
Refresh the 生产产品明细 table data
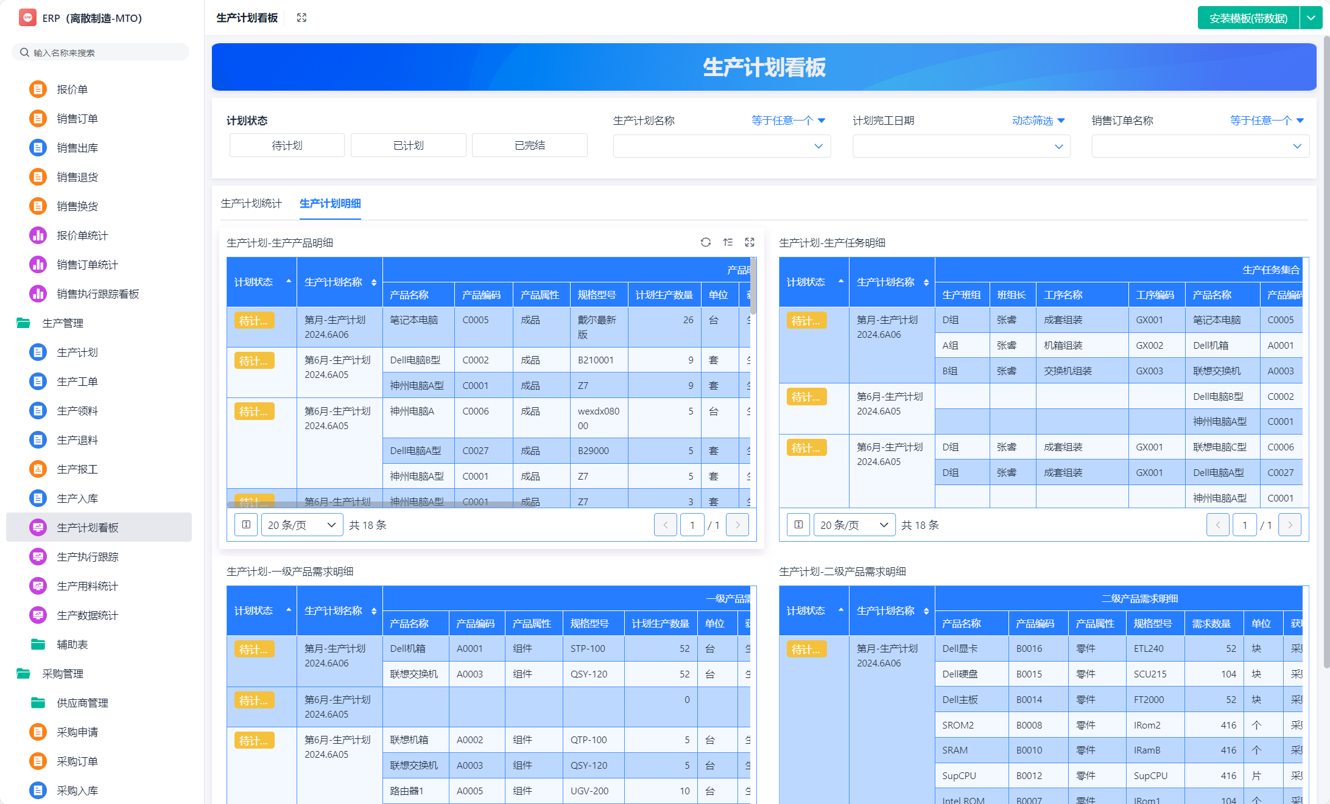point(705,242)
